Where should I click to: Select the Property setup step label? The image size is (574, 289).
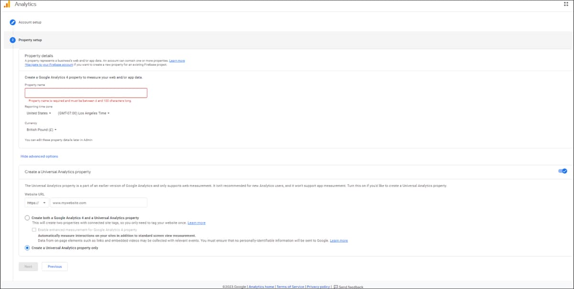tap(30, 40)
